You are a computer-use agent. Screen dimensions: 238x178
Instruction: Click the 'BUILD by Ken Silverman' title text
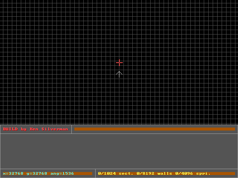pyautogui.click(x=35, y=129)
